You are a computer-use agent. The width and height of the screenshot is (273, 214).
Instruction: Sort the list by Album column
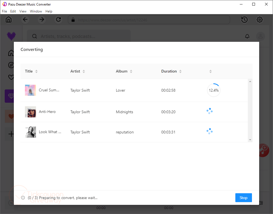[131, 71]
